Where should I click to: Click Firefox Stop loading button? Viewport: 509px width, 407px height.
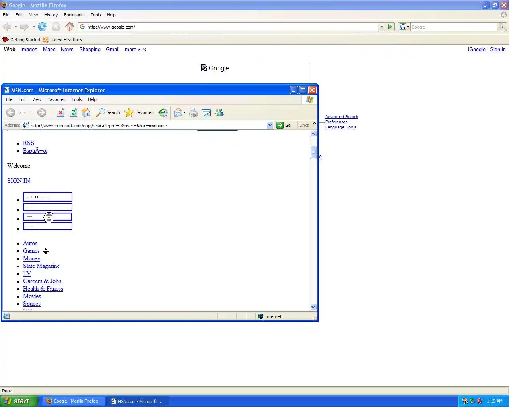(x=56, y=27)
